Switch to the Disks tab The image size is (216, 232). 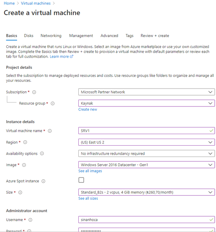coord(29,36)
